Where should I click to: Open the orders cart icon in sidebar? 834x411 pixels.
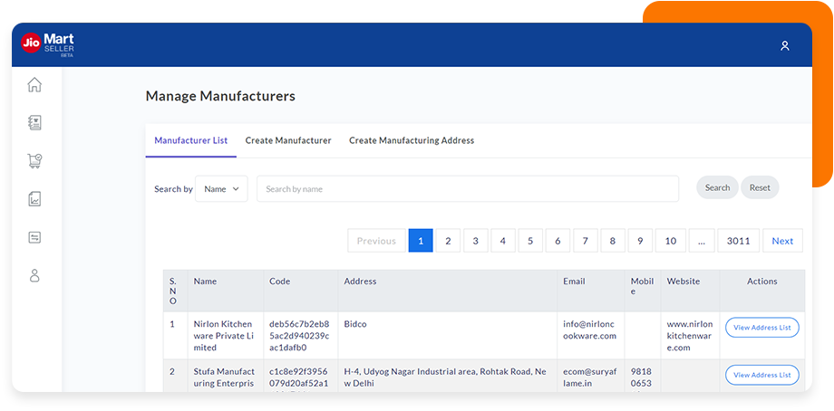[x=34, y=161]
